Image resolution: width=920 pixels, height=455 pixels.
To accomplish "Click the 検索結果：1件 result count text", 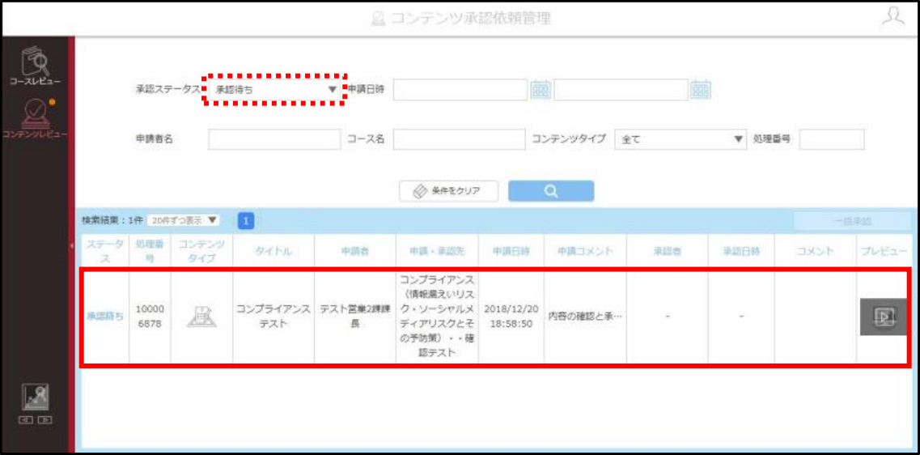I will pos(112,221).
